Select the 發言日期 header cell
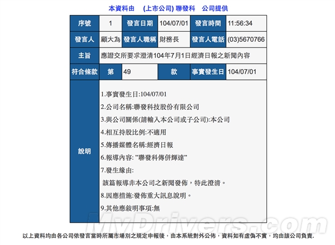 tap(140, 23)
